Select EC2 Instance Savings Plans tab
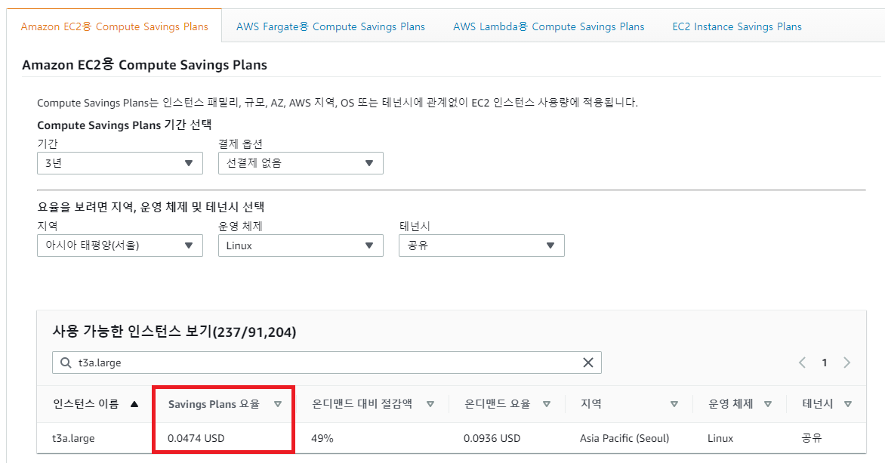Screen dimensions: 885x463 [736, 26]
